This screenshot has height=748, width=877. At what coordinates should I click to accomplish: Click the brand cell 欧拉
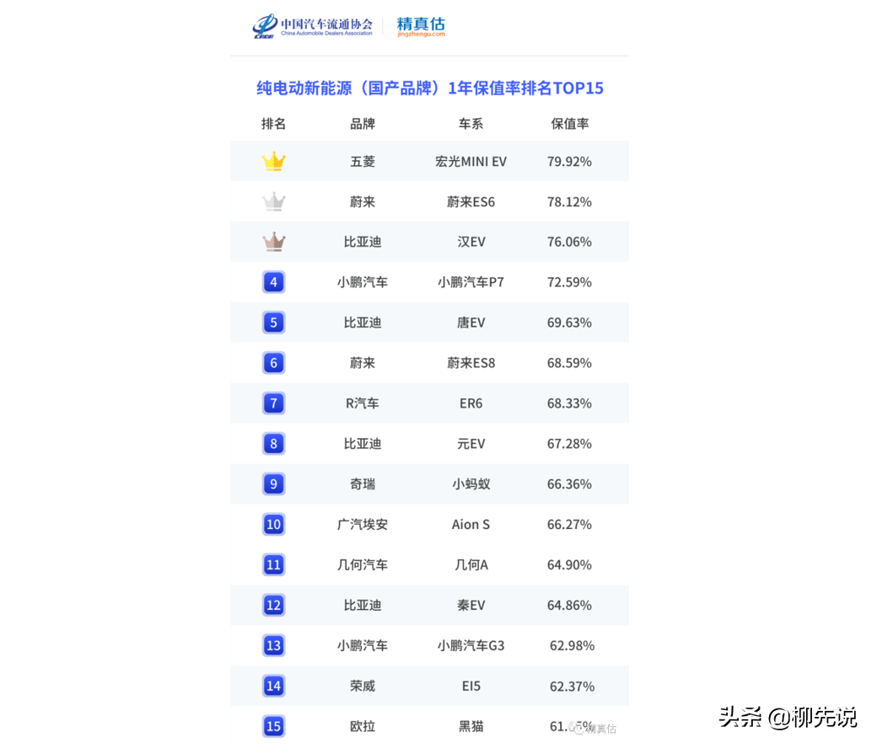pyautogui.click(x=363, y=726)
